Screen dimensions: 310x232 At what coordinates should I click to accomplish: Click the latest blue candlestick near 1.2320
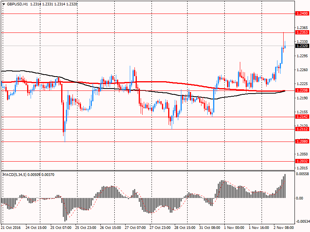tap(285, 47)
